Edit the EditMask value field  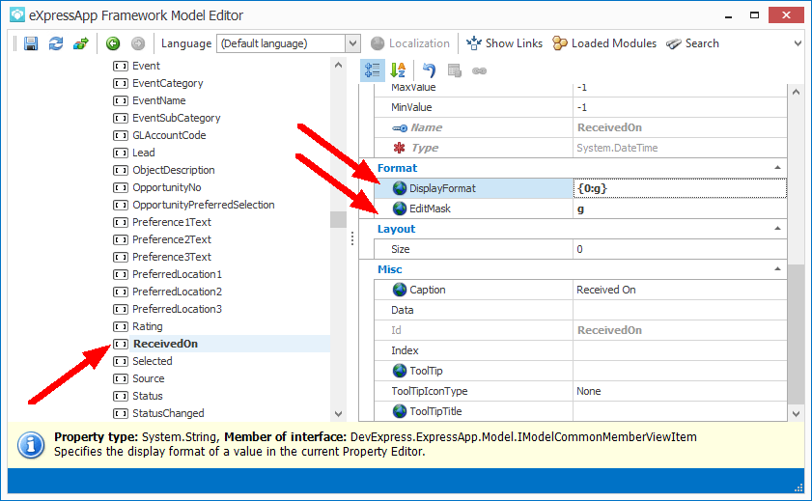click(680, 209)
